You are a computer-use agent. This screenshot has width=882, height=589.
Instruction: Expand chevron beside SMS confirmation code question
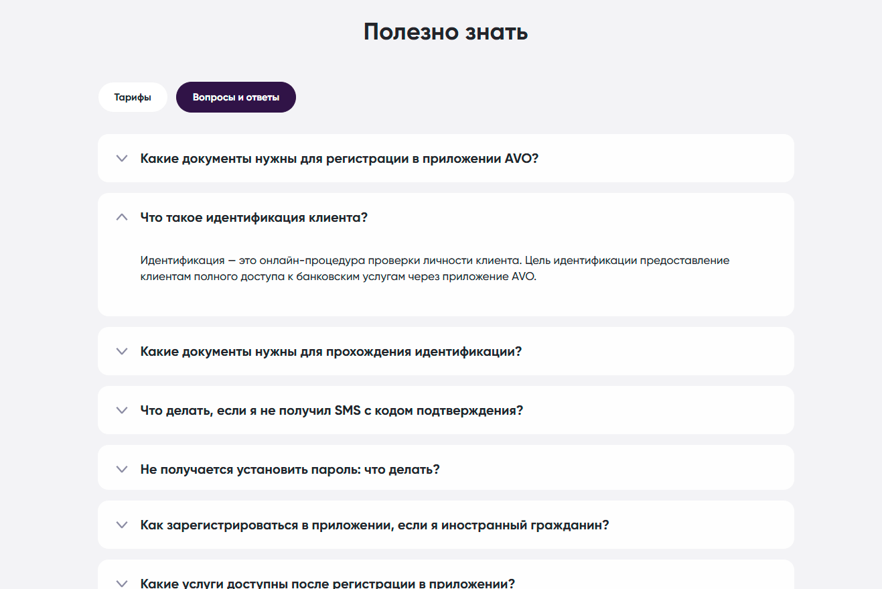pos(121,410)
